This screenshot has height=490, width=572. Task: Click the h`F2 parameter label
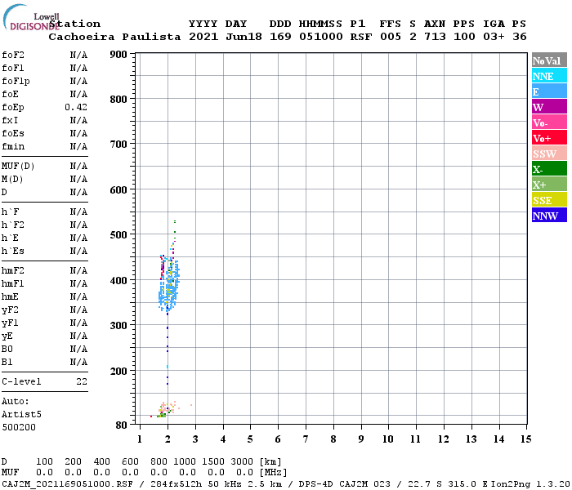[13, 225]
